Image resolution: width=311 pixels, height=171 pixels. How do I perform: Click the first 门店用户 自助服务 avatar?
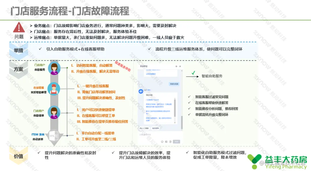coord(54,68)
